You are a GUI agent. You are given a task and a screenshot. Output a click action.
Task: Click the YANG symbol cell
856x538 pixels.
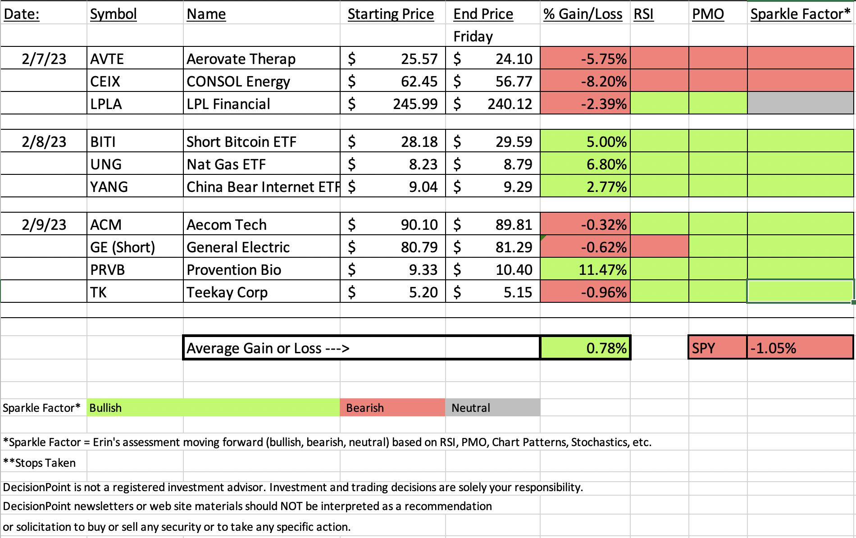pos(135,186)
